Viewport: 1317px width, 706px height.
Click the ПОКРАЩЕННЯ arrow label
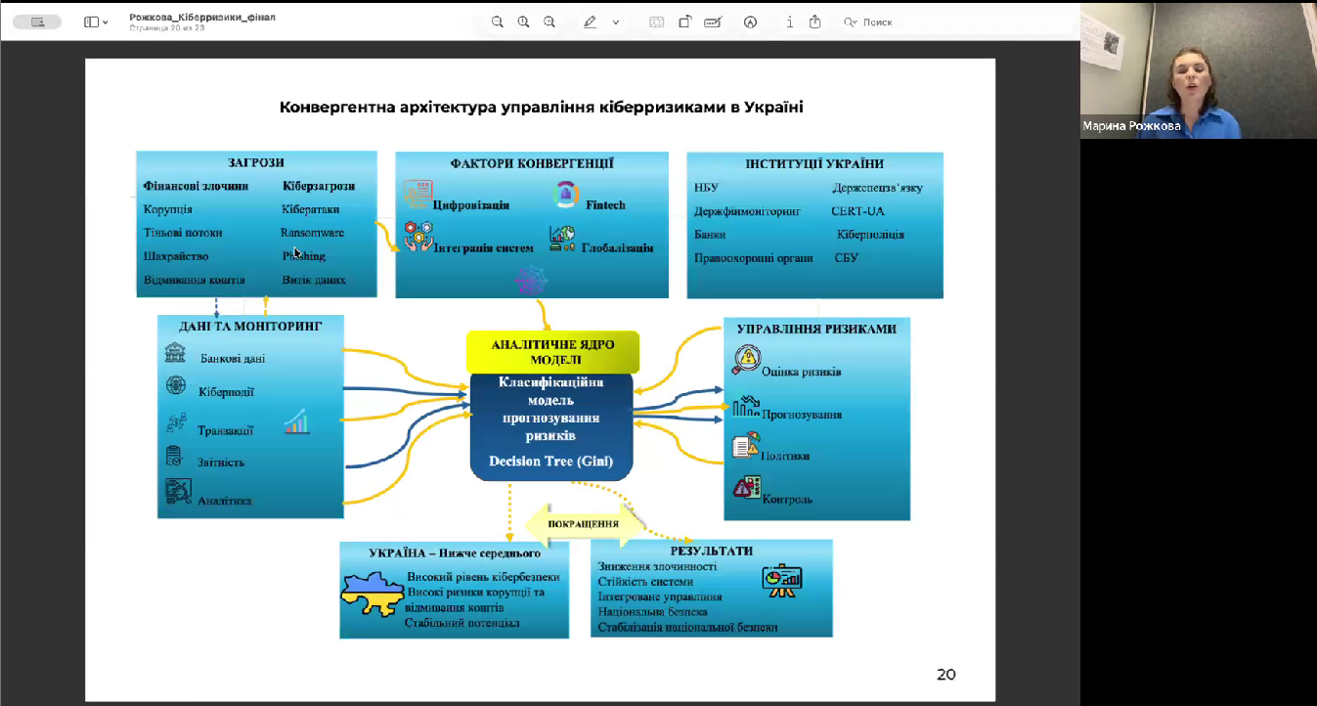point(584,524)
